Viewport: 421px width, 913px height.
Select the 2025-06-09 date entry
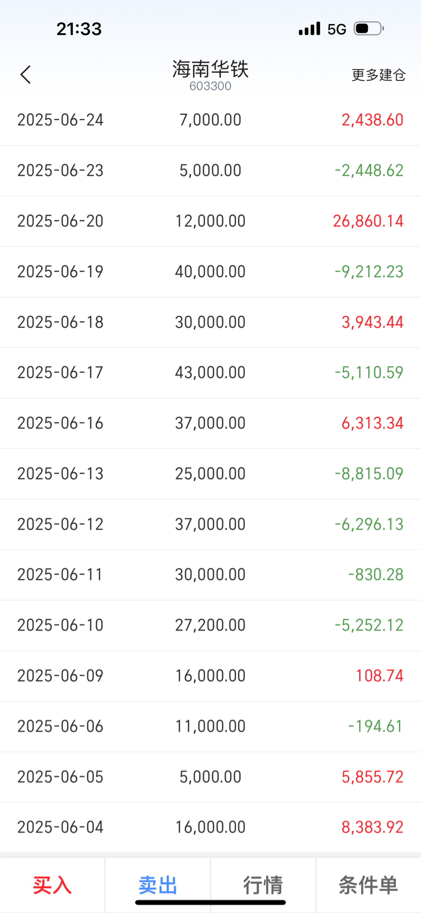pos(60,676)
